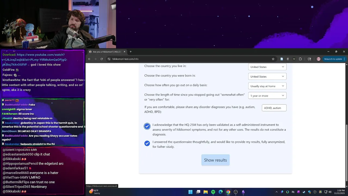Screen dimensions: 348x196
Task: Click cnmlgb69's 'sigma loner' message
Action: pos(17,109)
